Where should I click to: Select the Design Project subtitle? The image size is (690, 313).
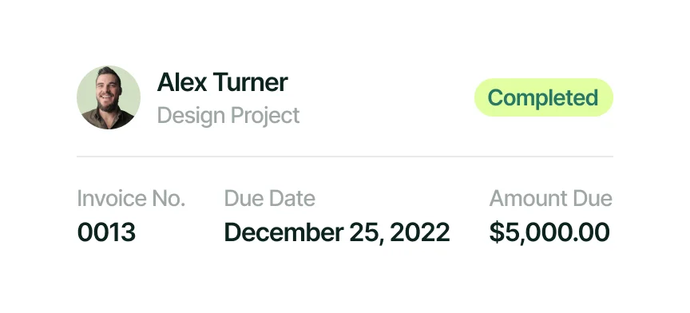coord(228,115)
